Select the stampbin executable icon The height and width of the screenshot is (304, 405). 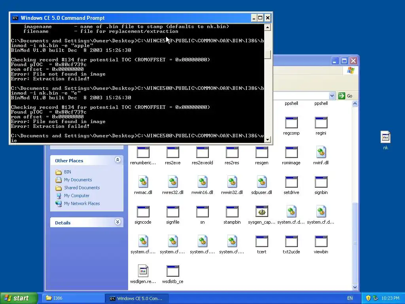[232, 212]
